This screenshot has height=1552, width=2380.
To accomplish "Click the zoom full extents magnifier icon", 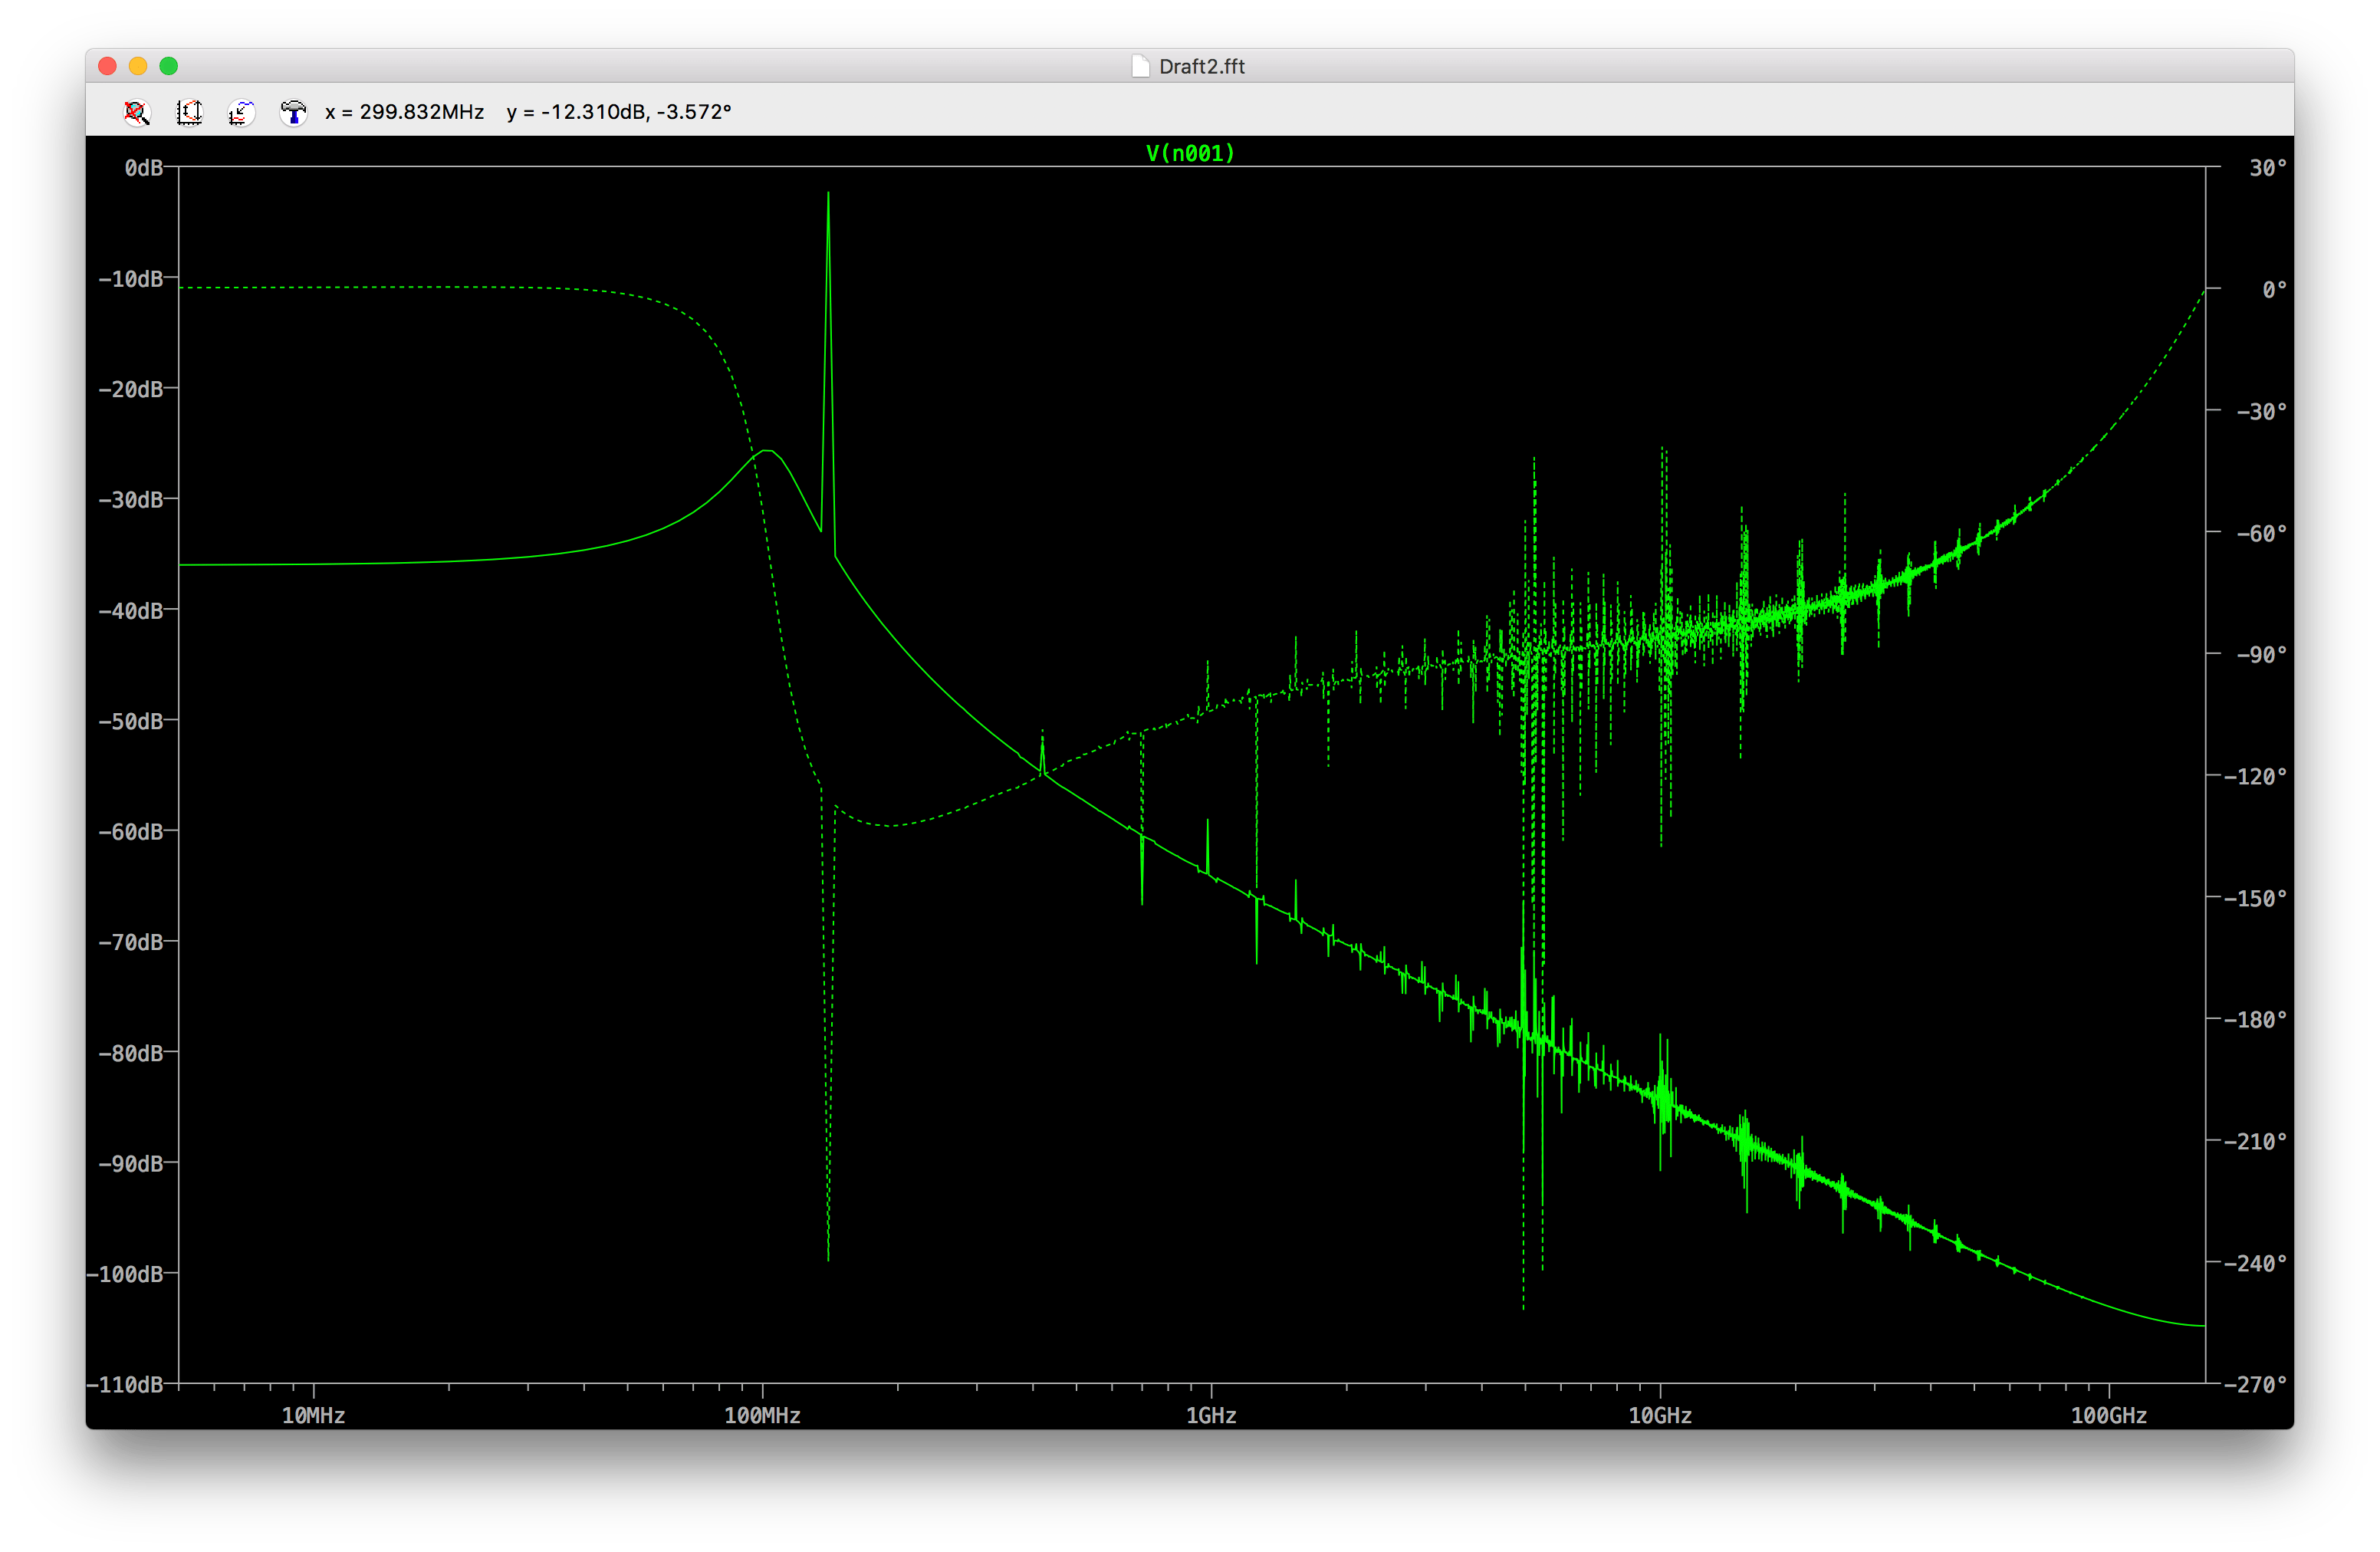I will 138,113.
